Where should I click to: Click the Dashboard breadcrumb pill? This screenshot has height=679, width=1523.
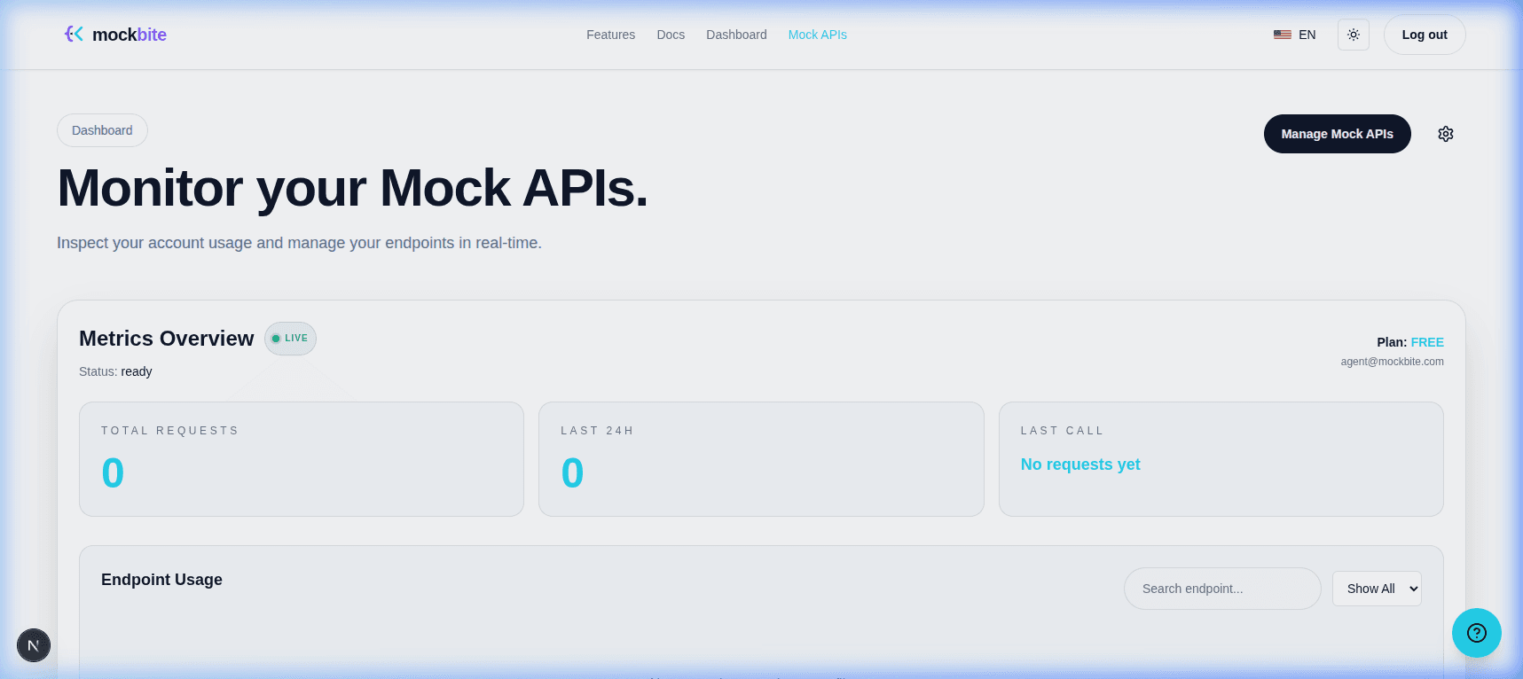tap(102, 130)
